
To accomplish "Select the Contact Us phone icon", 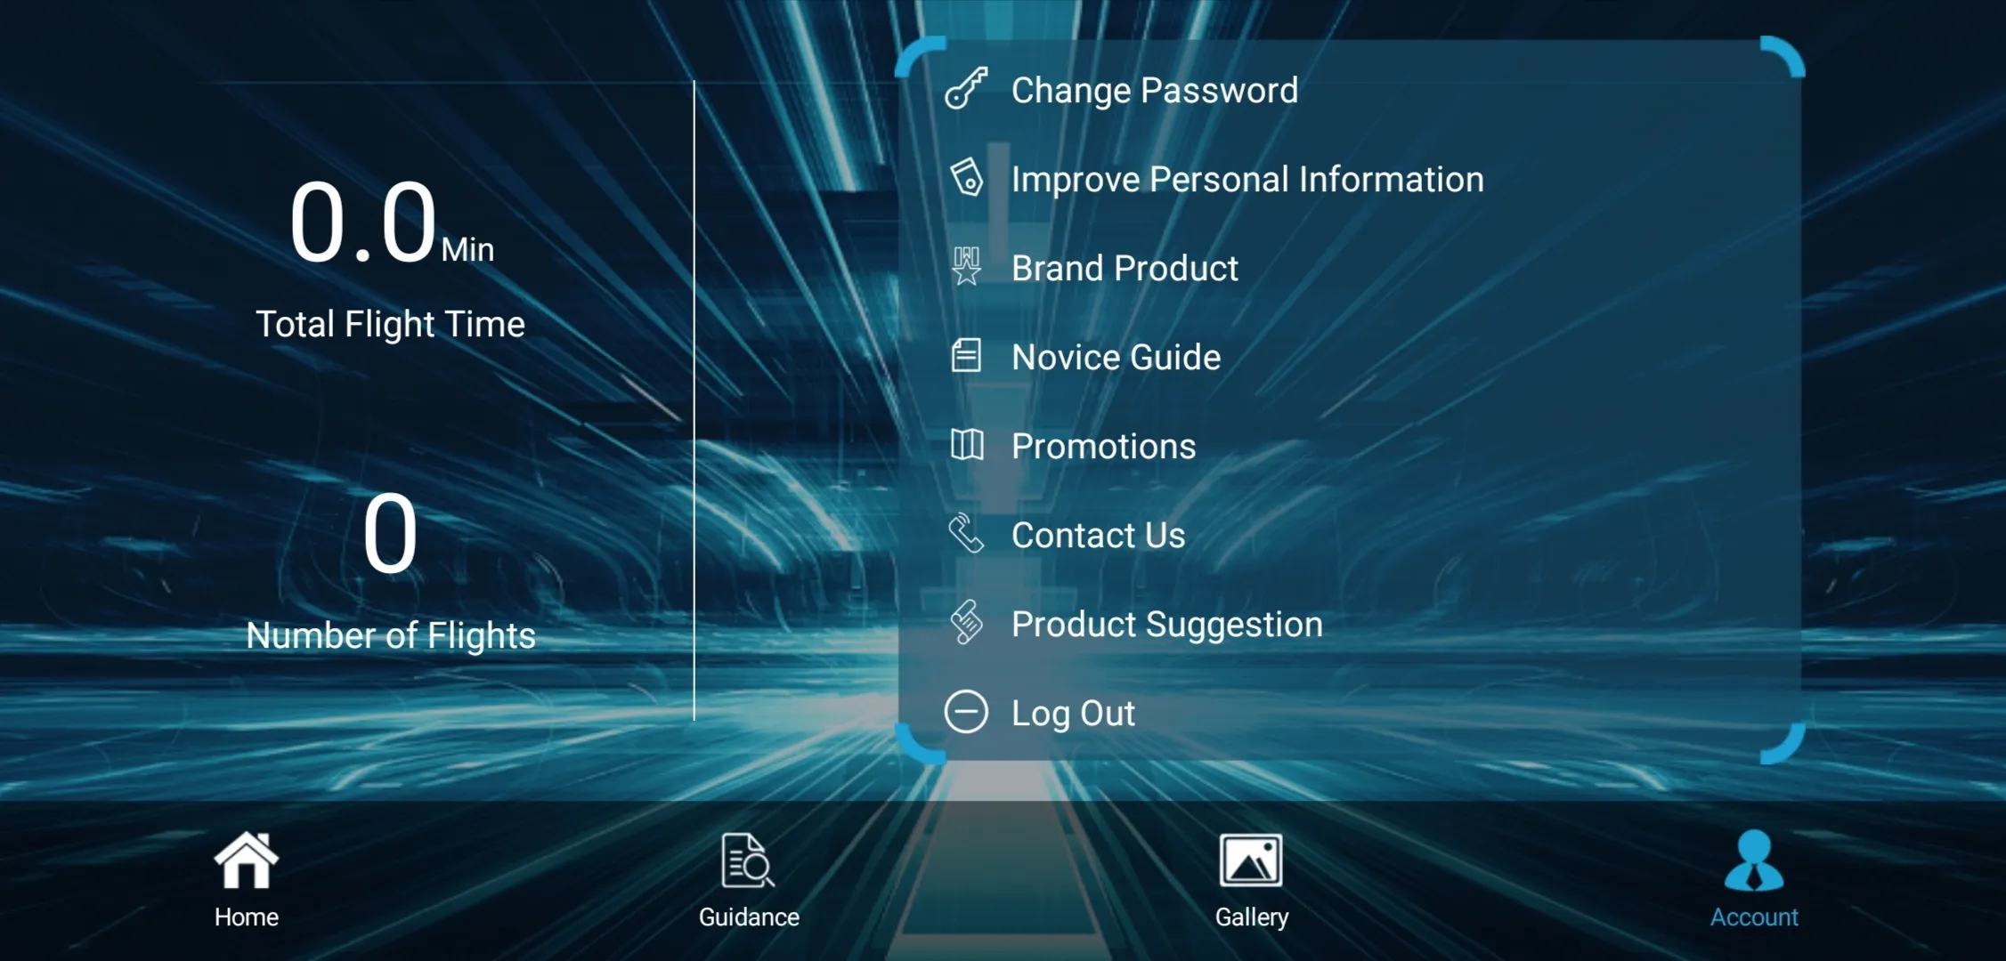I will (966, 534).
